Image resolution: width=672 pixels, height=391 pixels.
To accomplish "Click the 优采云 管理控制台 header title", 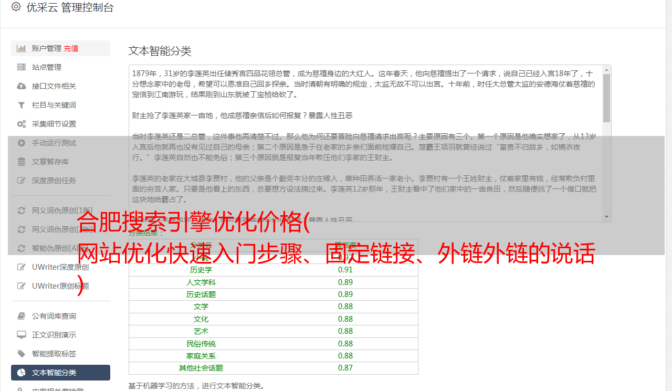I will click(70, 7).
